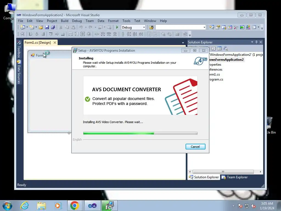Open Windows Explorer folder on taskbar
This screenshot has height=211, width=281.
pyautogui.click(x=41, y=206)
